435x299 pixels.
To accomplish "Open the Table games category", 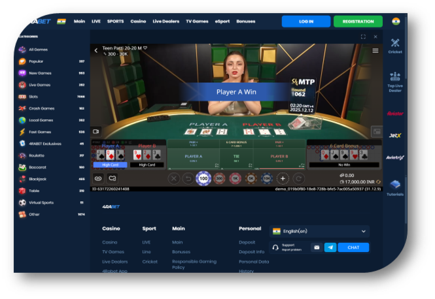I will [x=52, y=191].
